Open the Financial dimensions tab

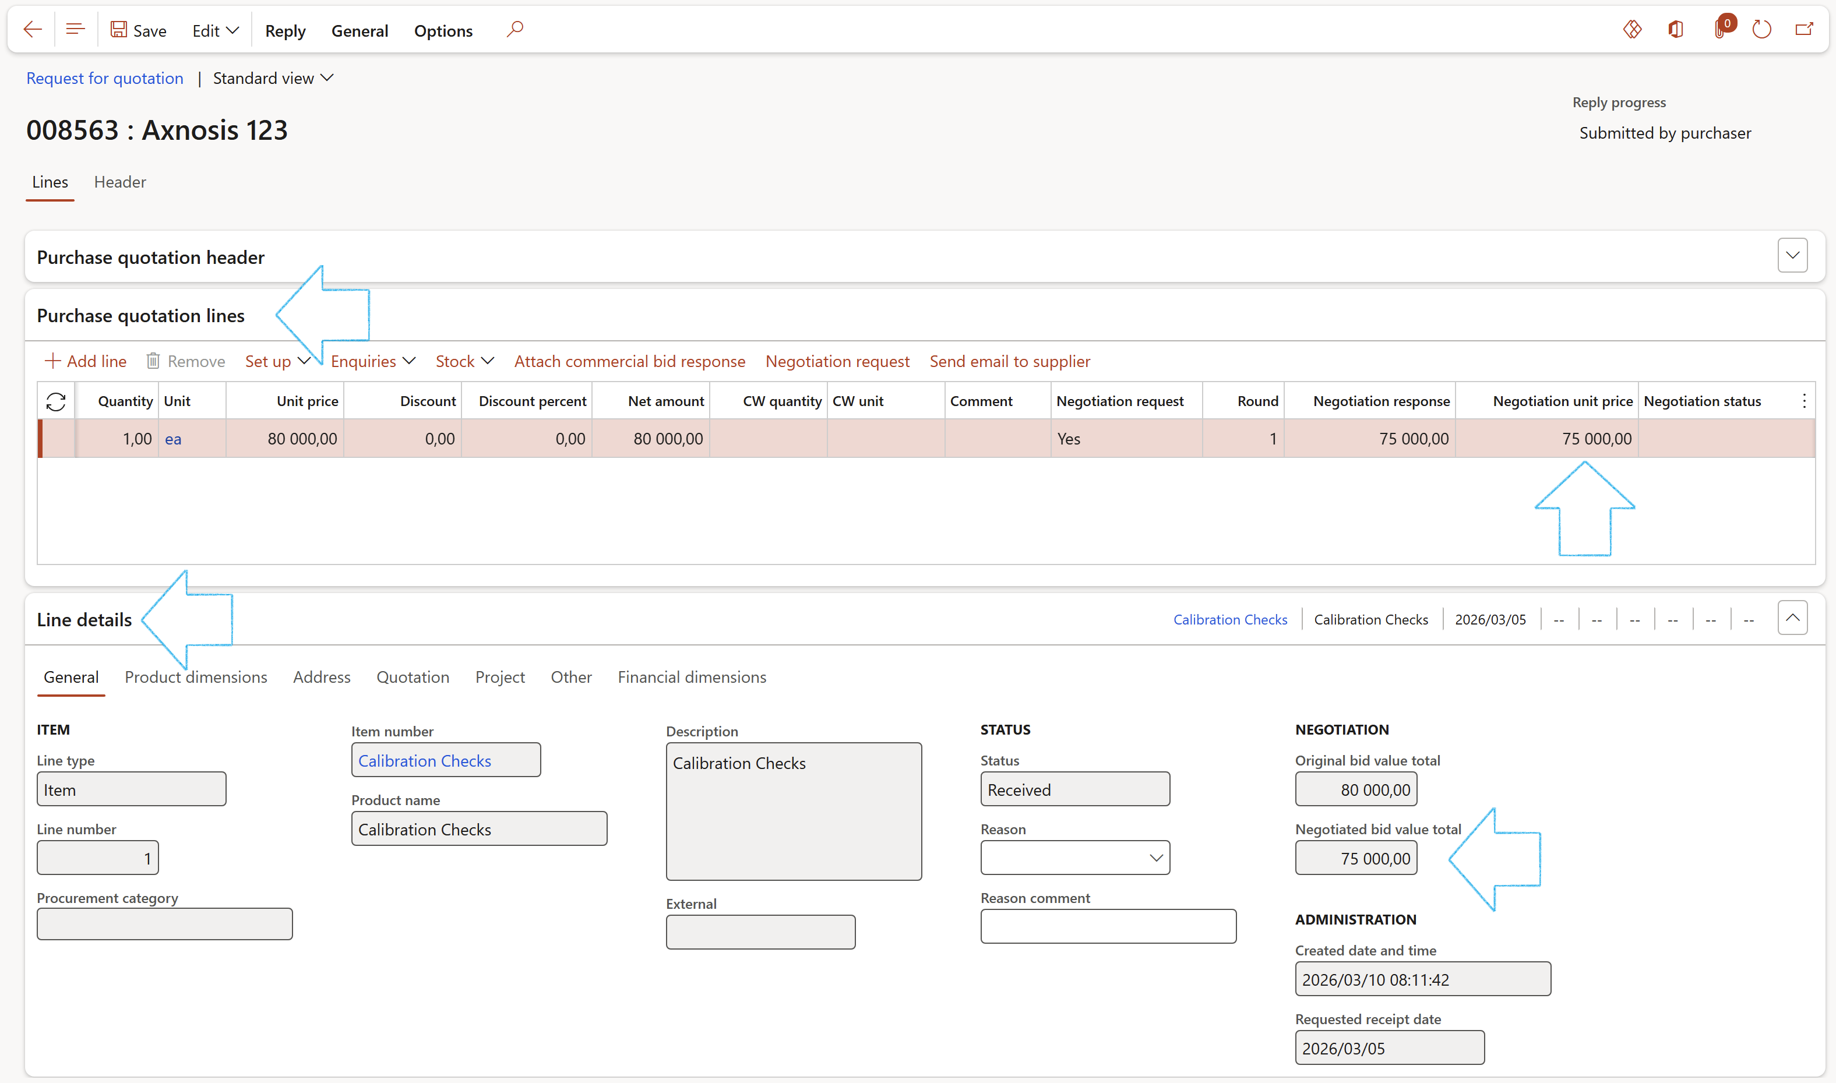[691, 678]
